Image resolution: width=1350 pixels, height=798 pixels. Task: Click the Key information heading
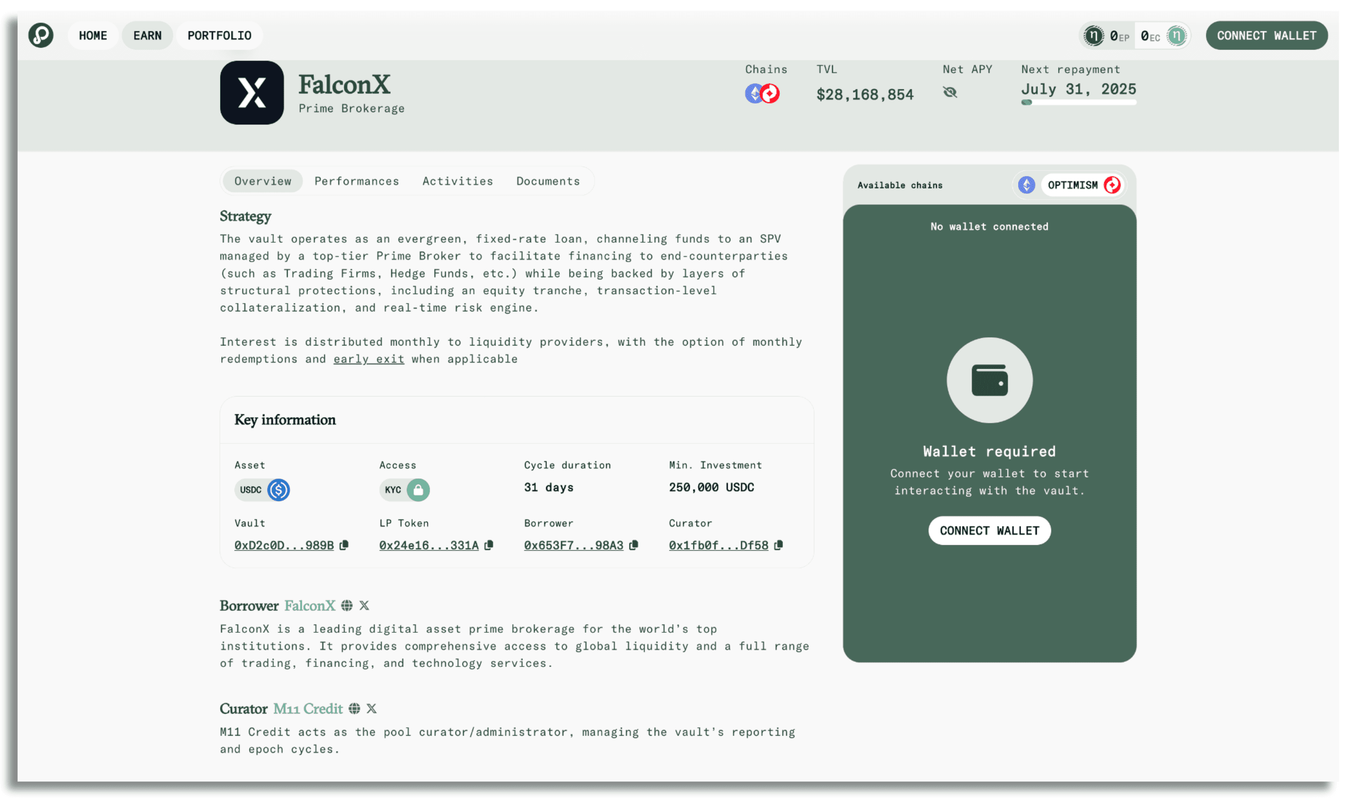click(285, 420)
